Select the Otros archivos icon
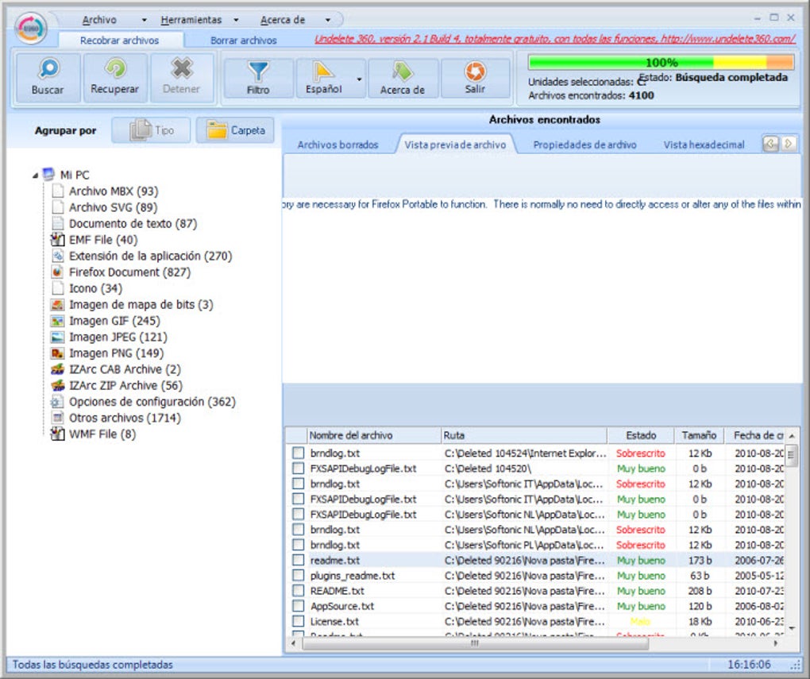The image size is (810, 679). tap(57, 418)
